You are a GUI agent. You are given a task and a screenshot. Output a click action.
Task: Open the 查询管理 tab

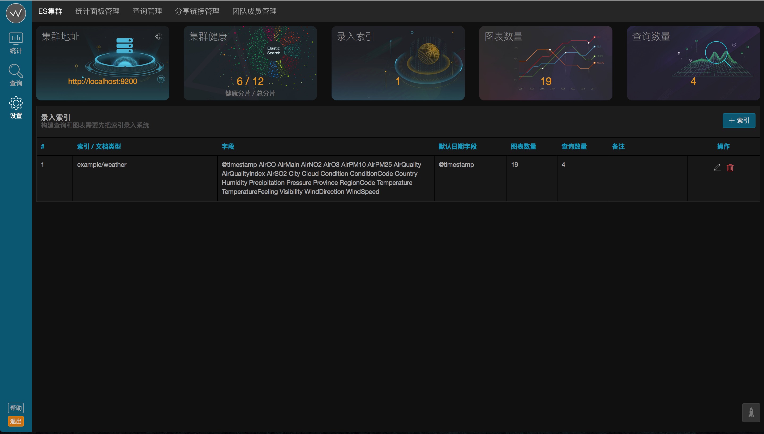(x=147, y=11)
